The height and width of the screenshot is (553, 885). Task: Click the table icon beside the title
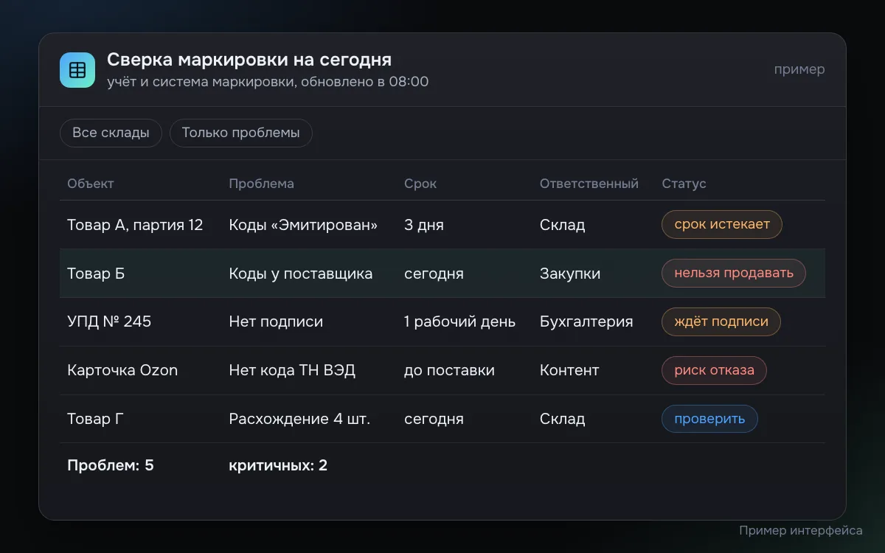[x=77, y=70]
